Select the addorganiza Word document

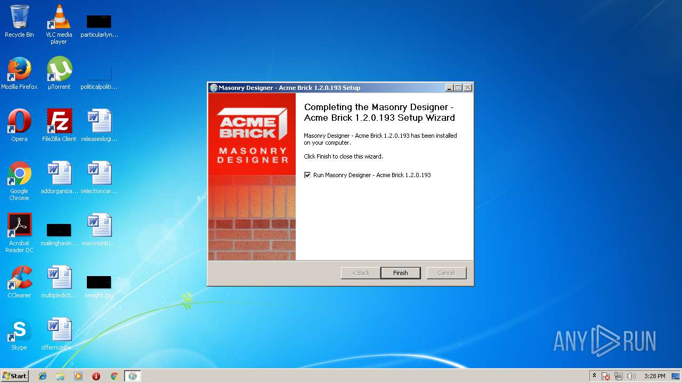click(x=59, y=178)
